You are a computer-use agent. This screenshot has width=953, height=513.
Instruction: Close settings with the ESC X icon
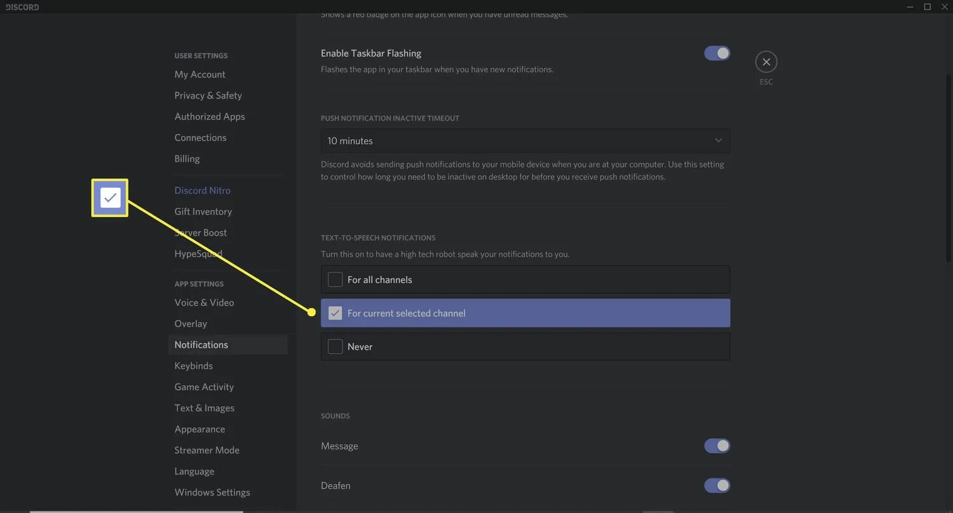(766, 62)
